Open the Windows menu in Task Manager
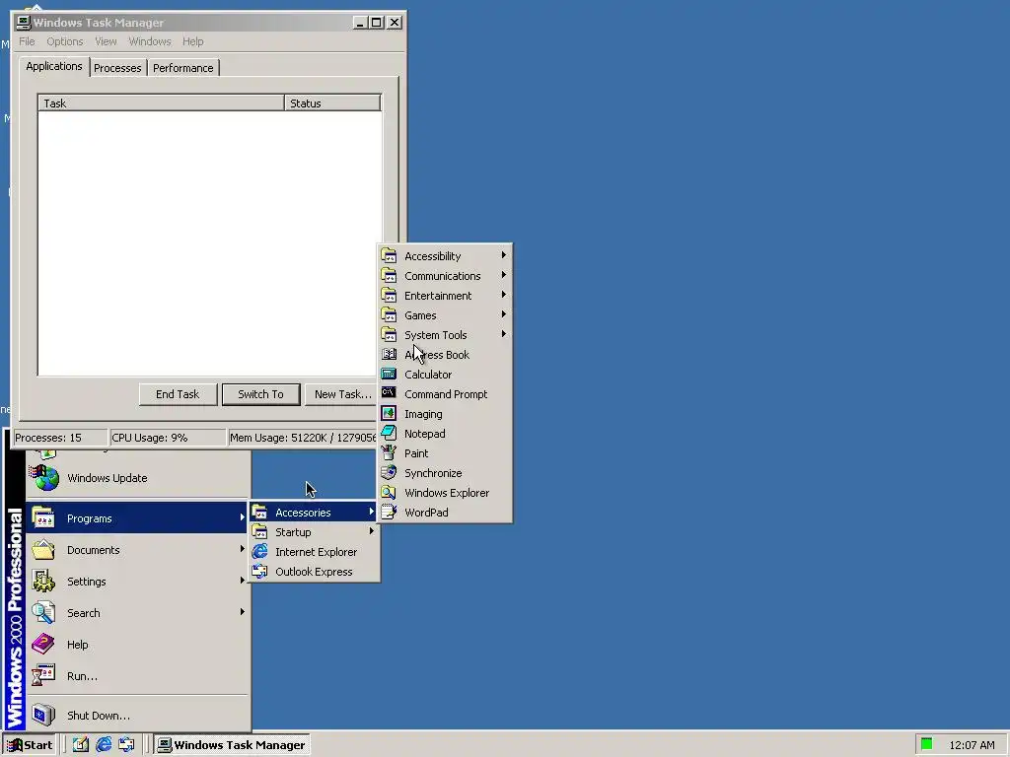The image size is (1010, 757). (x=150, y=41)
